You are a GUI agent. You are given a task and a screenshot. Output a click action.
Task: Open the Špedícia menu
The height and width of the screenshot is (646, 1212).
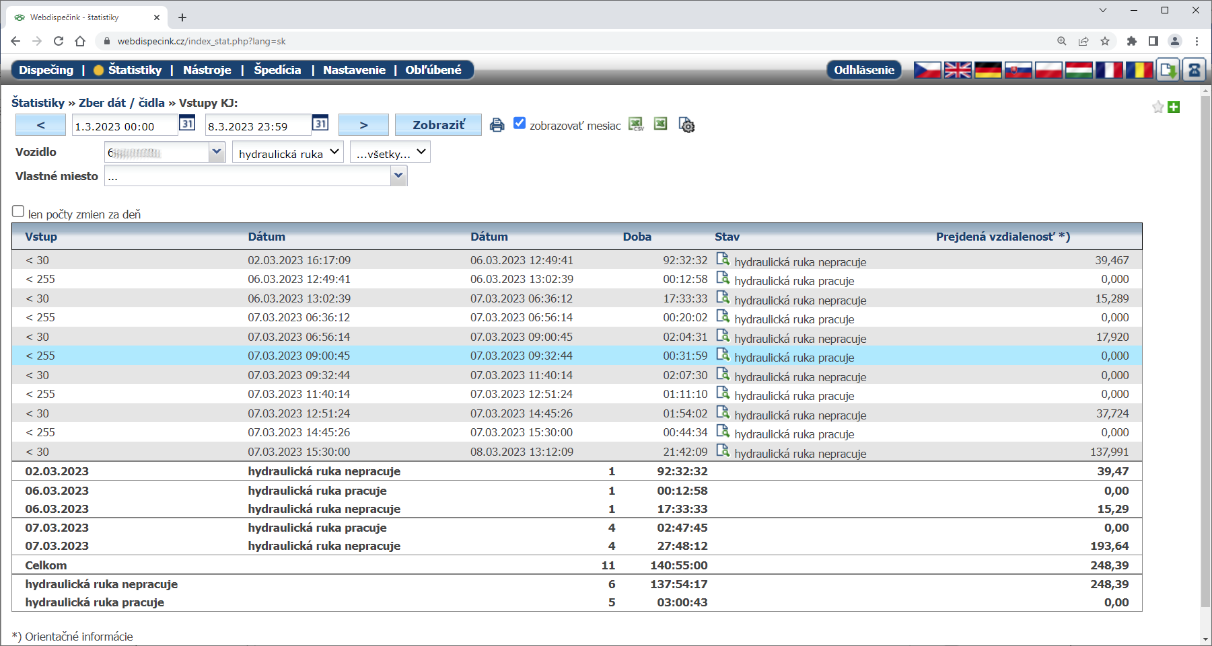[x=277, y=70]
